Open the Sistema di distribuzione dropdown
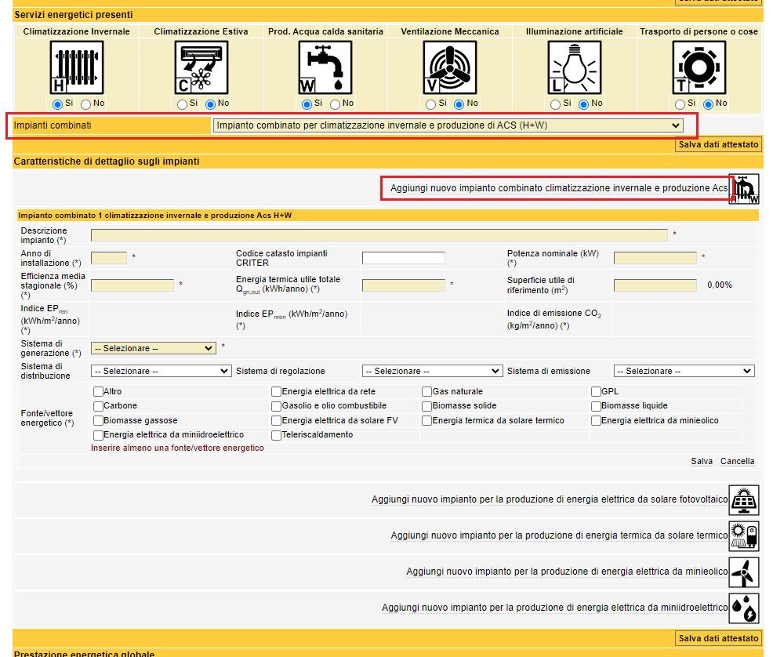This screenshot has height=657, width=773. click(x=161, y=371)
